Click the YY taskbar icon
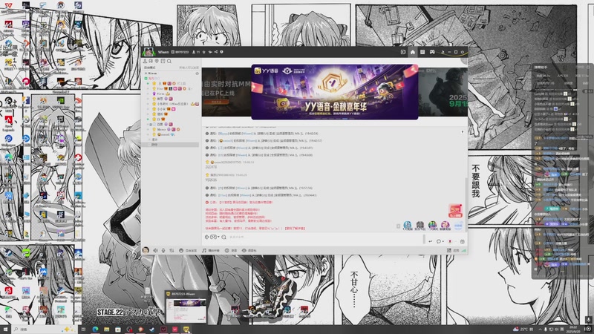The image size is (594, 334). 186,330
